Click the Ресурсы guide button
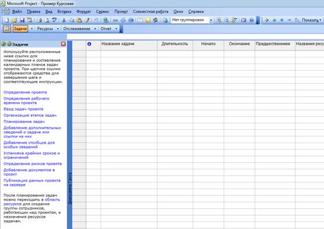The width and height of the screenshot is (324, 229). tap(45, 28)
